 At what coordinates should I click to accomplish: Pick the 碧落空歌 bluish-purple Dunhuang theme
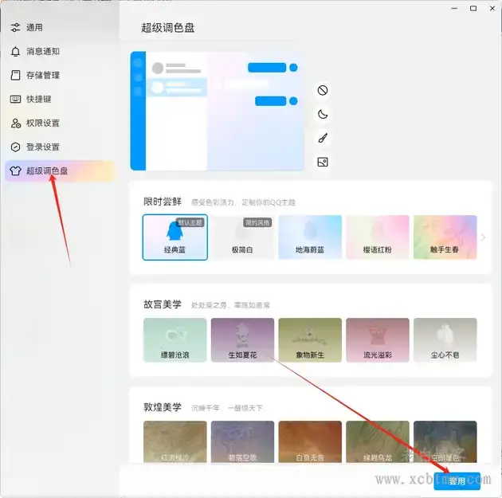[242, 441]
